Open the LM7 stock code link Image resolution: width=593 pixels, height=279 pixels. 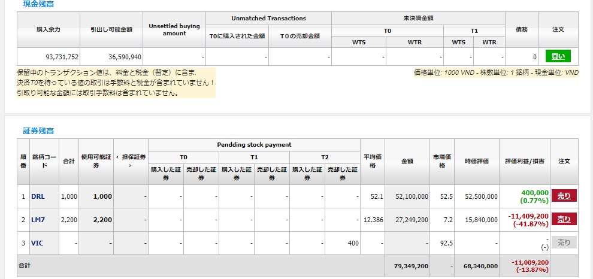pyautogui.click(x=38, y=220)
